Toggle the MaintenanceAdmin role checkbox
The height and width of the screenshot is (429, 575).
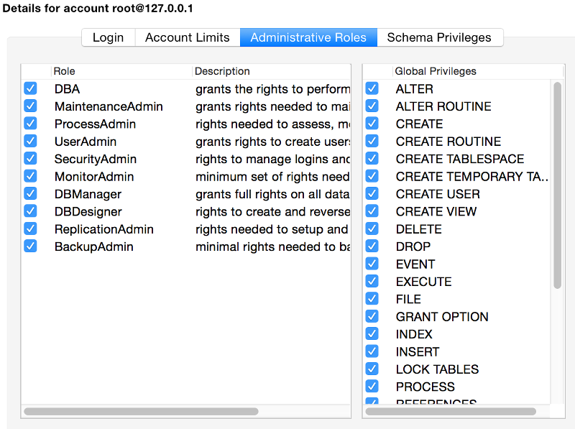tap(30, 106)
